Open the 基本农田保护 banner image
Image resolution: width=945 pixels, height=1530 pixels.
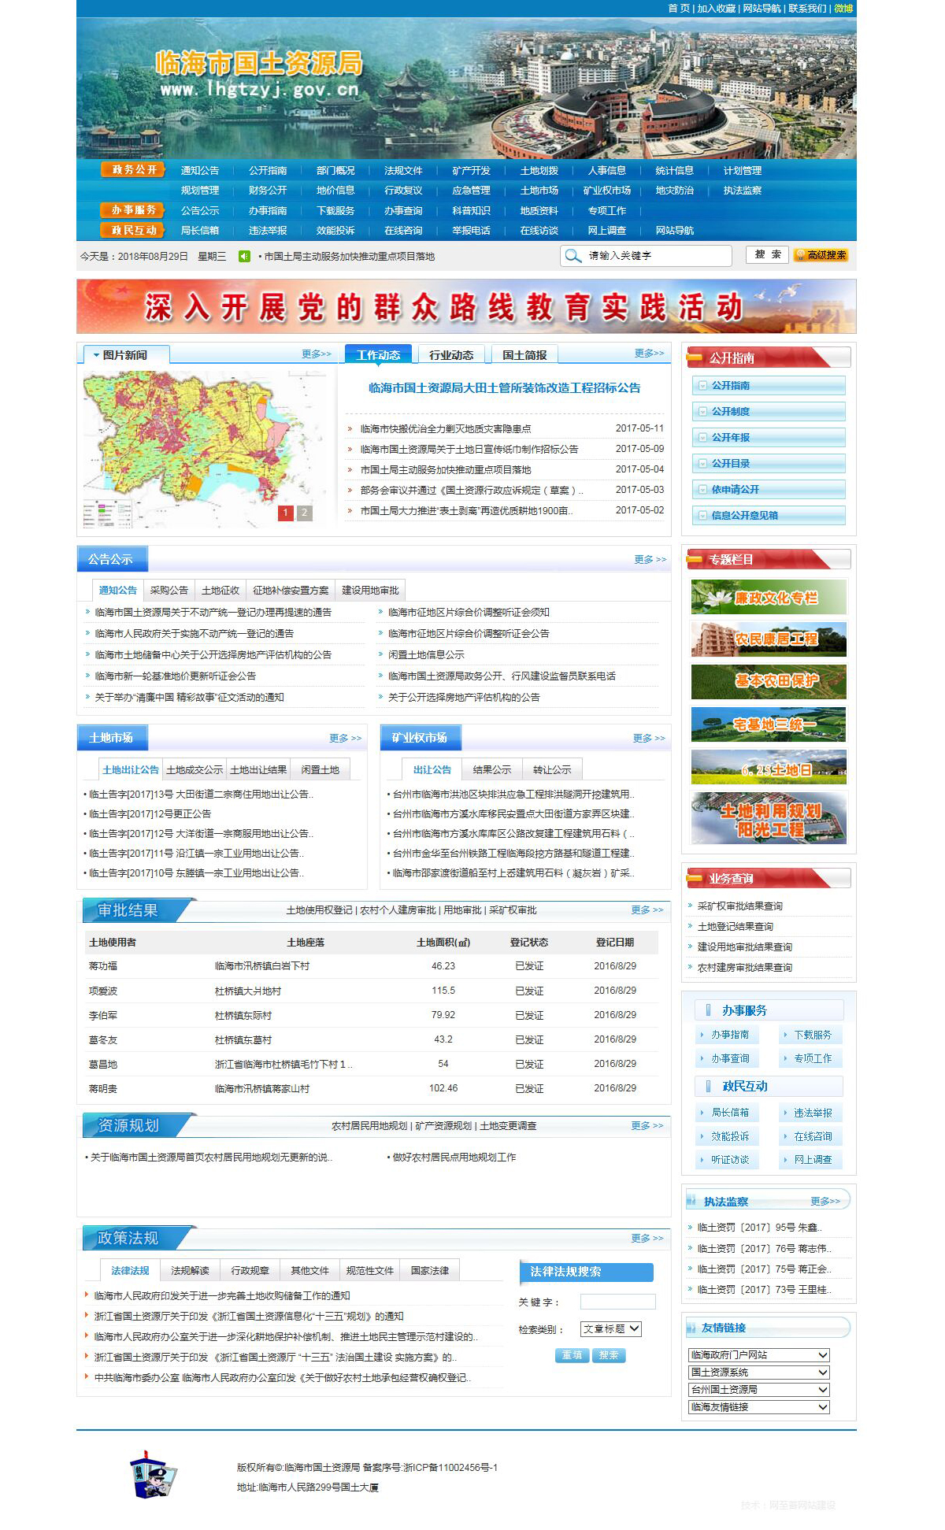coord(768,682)
